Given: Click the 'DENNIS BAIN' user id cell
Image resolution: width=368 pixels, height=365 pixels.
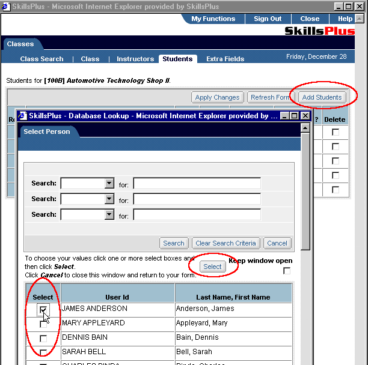Looking at the screenshot, I should [x=118, y=339].
